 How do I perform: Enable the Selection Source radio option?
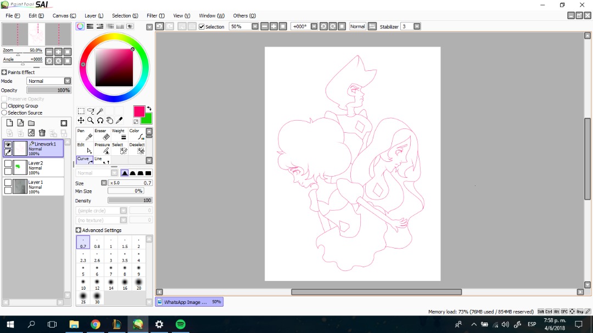tap(4, 112)
